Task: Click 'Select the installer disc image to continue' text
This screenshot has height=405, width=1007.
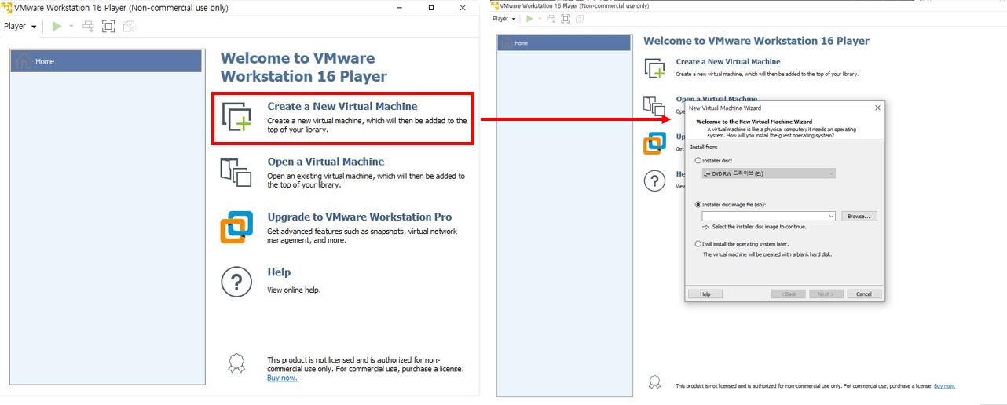Action: pos(759,227)
